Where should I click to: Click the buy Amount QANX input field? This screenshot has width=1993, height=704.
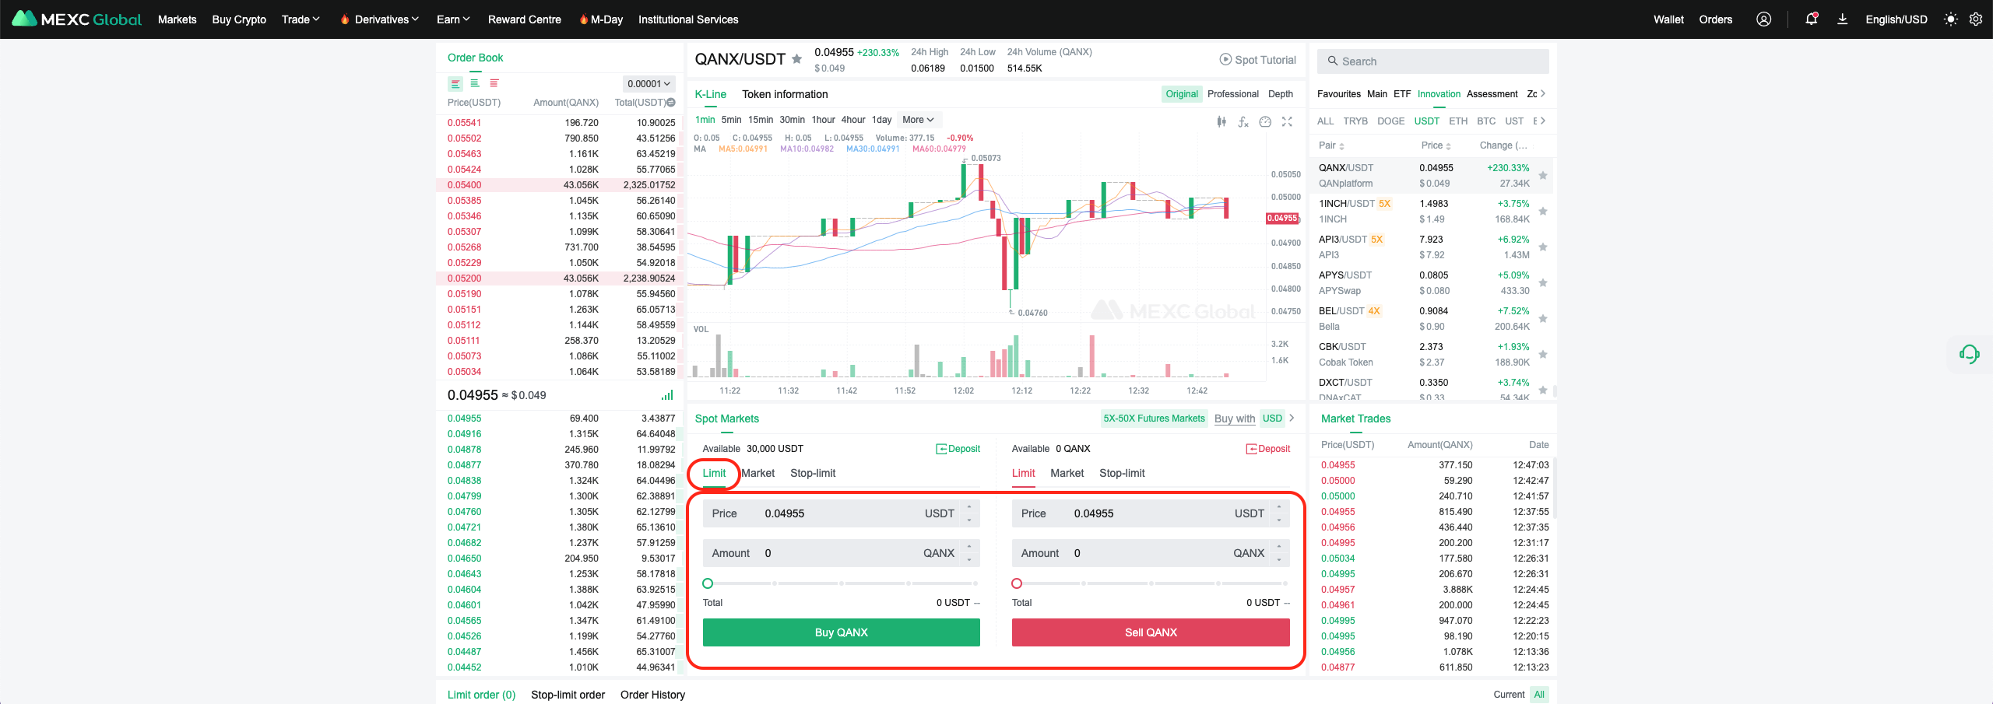click(x=841, y=553)
